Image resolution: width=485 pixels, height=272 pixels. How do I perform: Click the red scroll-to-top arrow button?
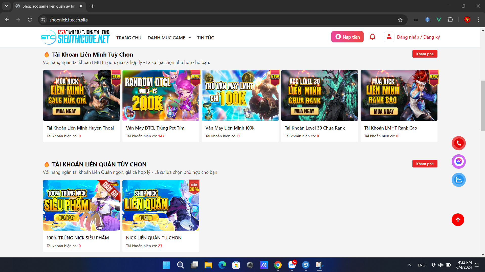(458, 220)
